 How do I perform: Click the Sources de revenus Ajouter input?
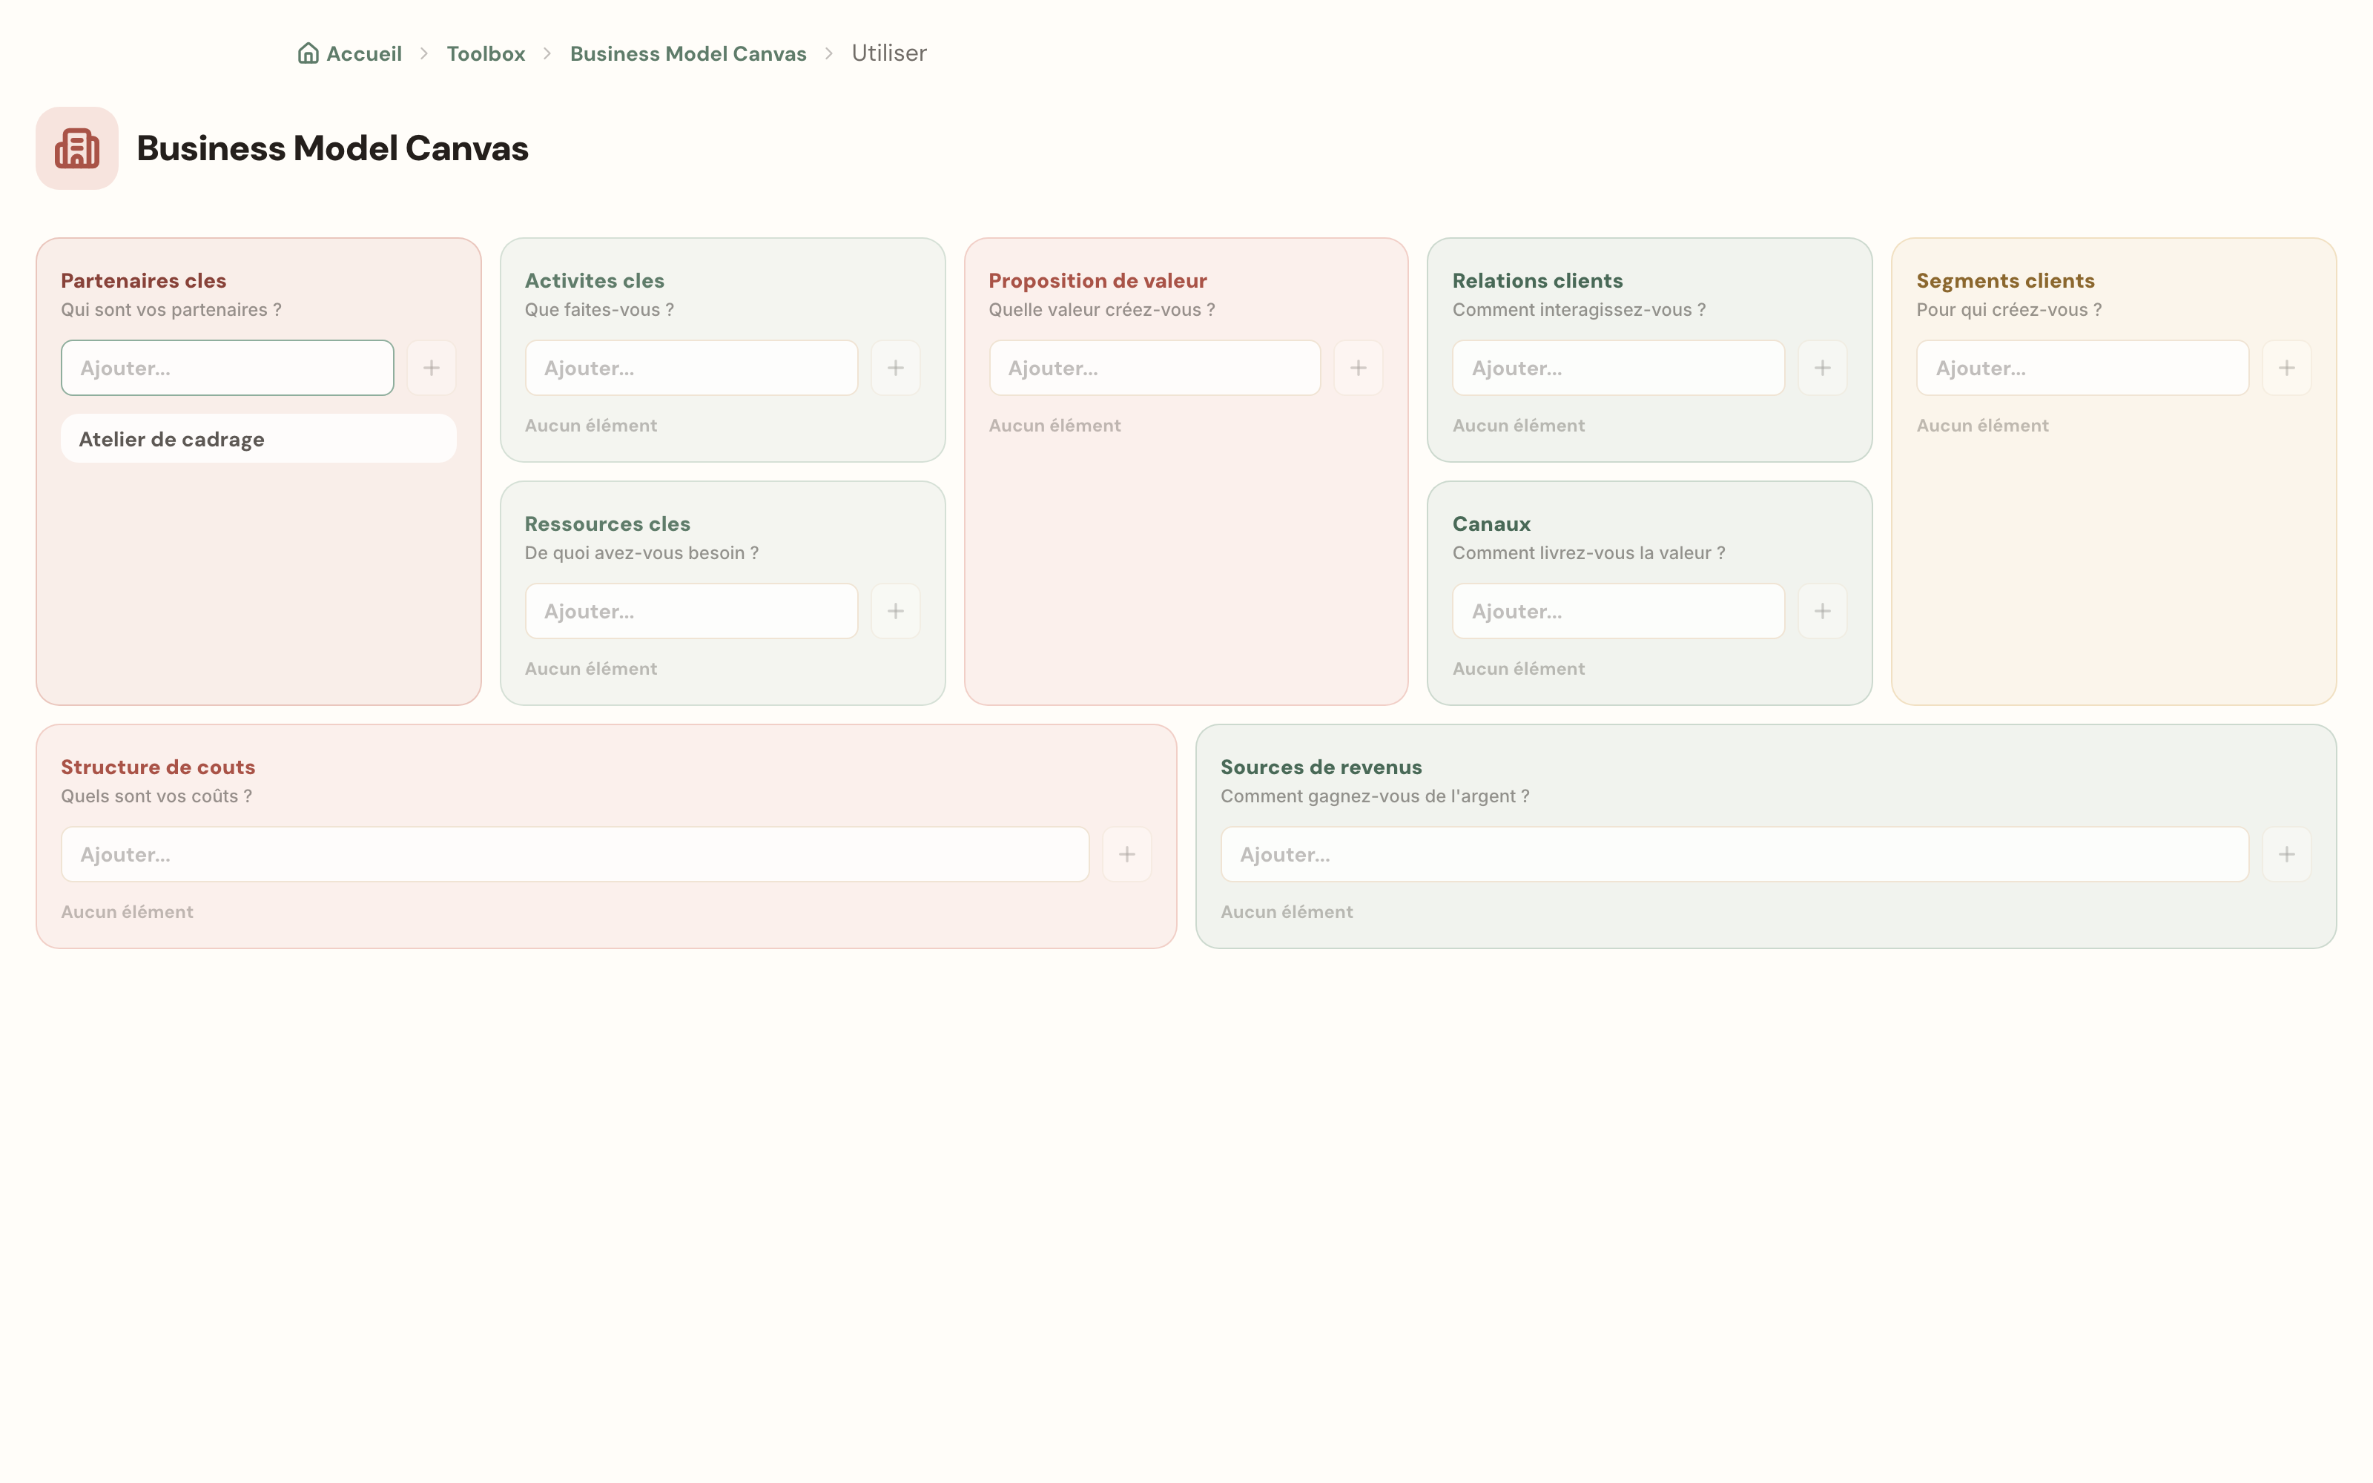pyautogui.click(x=1735, y=854)
